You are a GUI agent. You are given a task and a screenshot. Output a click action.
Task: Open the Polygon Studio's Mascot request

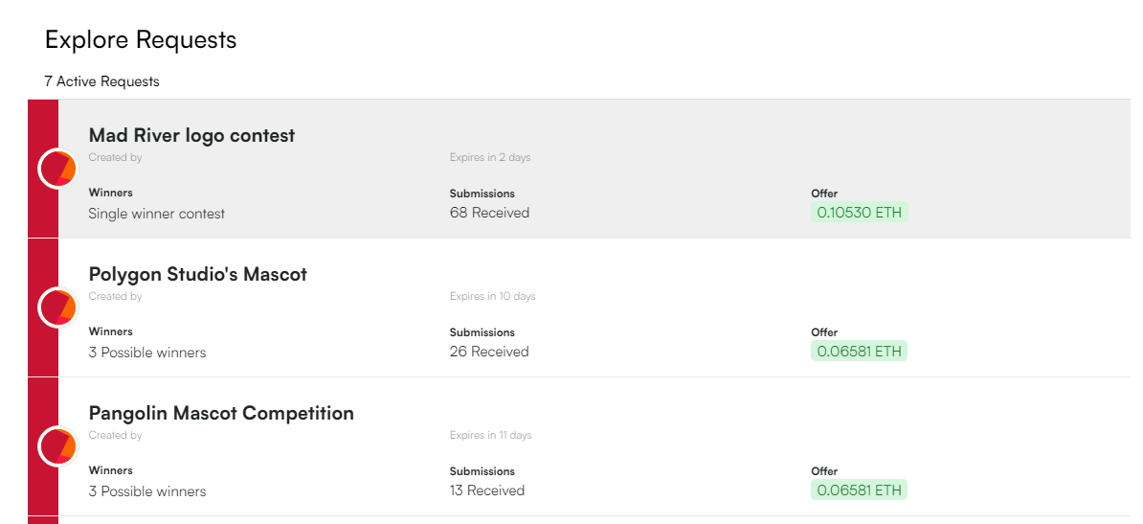197,275
